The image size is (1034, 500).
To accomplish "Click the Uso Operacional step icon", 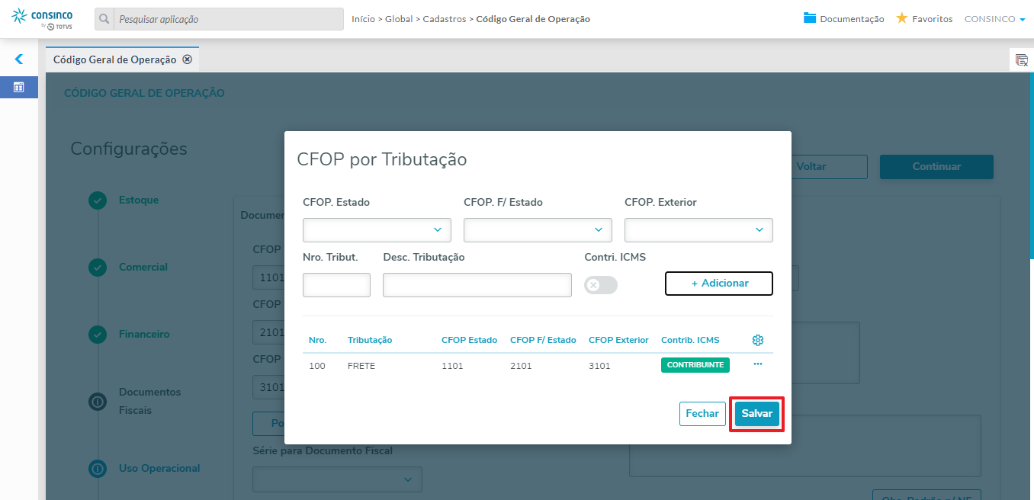I will click(x=98, y=469).
